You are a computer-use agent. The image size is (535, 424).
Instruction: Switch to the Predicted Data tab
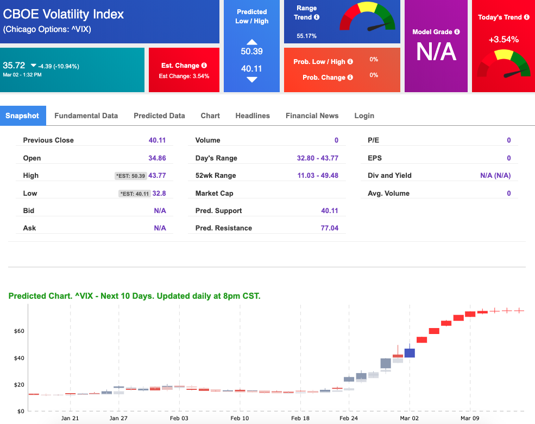(159, 116)
